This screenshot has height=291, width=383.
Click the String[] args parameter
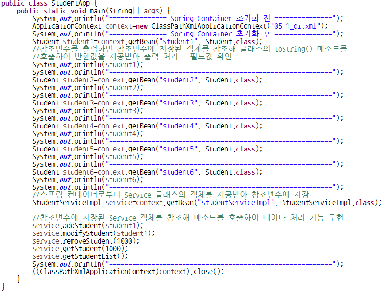click(x=134, y=11)
